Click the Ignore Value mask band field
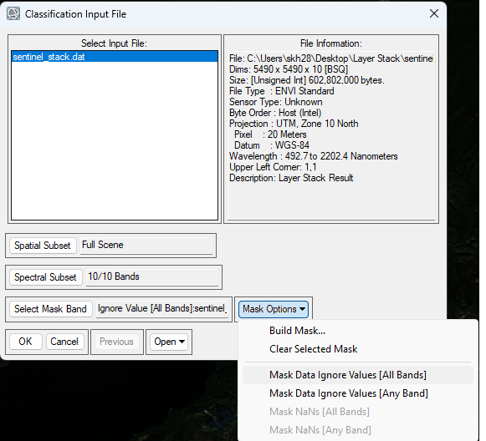Viewport: 486px width, 441px height. point(162,309)
